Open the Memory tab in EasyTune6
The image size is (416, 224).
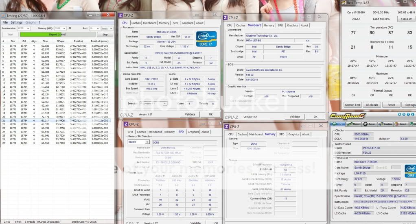click(x=355, y=124)
